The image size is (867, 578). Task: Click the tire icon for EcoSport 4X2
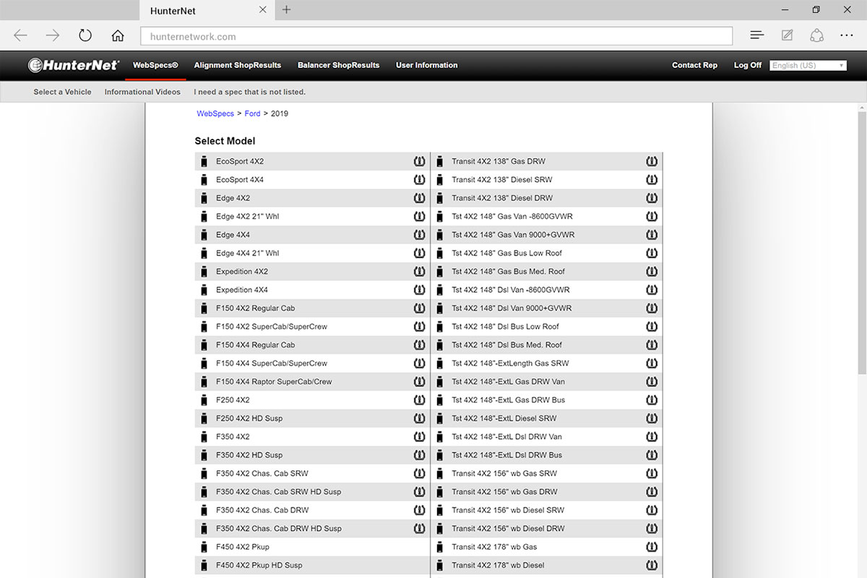pyautogui.click(x=419, y=161)
